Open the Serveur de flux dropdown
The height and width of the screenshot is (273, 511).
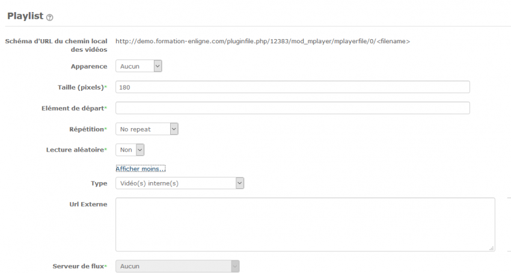click(177, 265)
